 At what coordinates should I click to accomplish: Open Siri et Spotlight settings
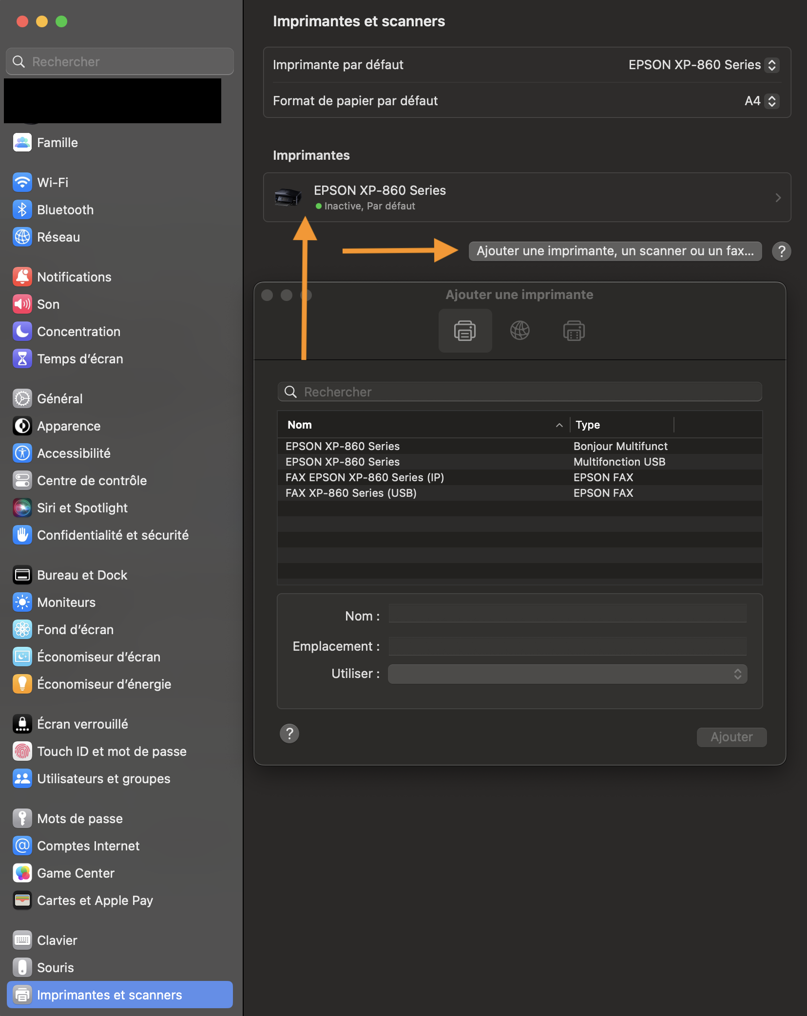pyautogui.click(x=119, y=508)
